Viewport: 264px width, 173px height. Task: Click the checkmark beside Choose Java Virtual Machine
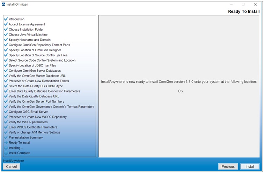6,34
